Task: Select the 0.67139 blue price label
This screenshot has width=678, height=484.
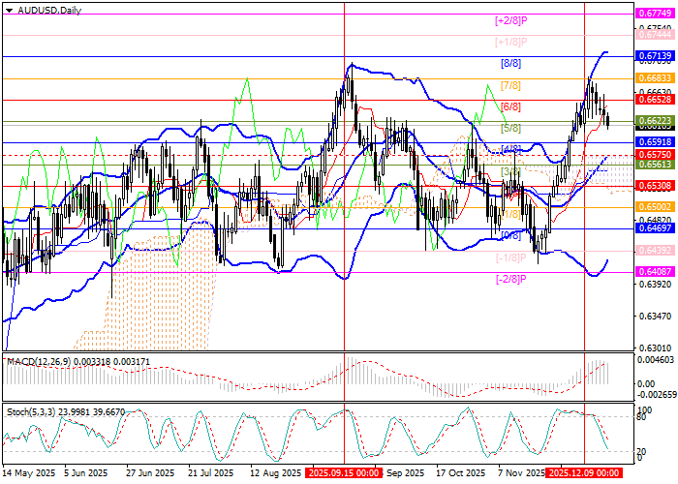Action: pyautogui.click(x=655, y=56)
